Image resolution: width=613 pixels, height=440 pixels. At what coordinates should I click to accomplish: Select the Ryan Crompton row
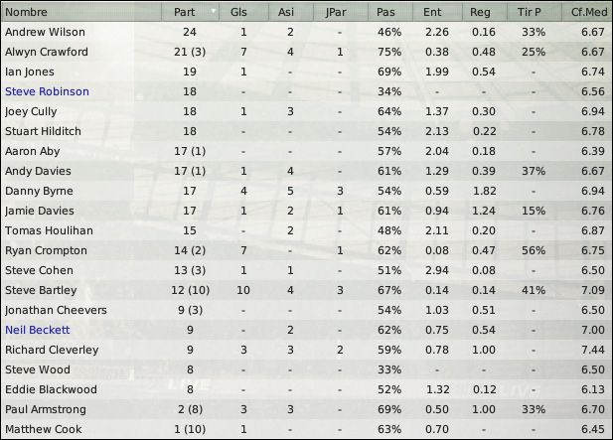306,250
